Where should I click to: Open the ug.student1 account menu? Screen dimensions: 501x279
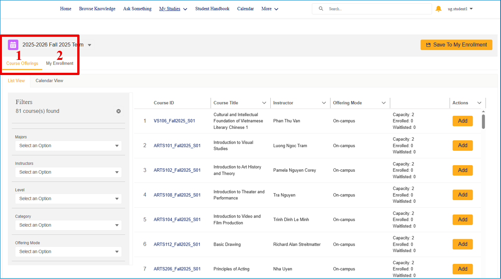[x=460, y=9]
